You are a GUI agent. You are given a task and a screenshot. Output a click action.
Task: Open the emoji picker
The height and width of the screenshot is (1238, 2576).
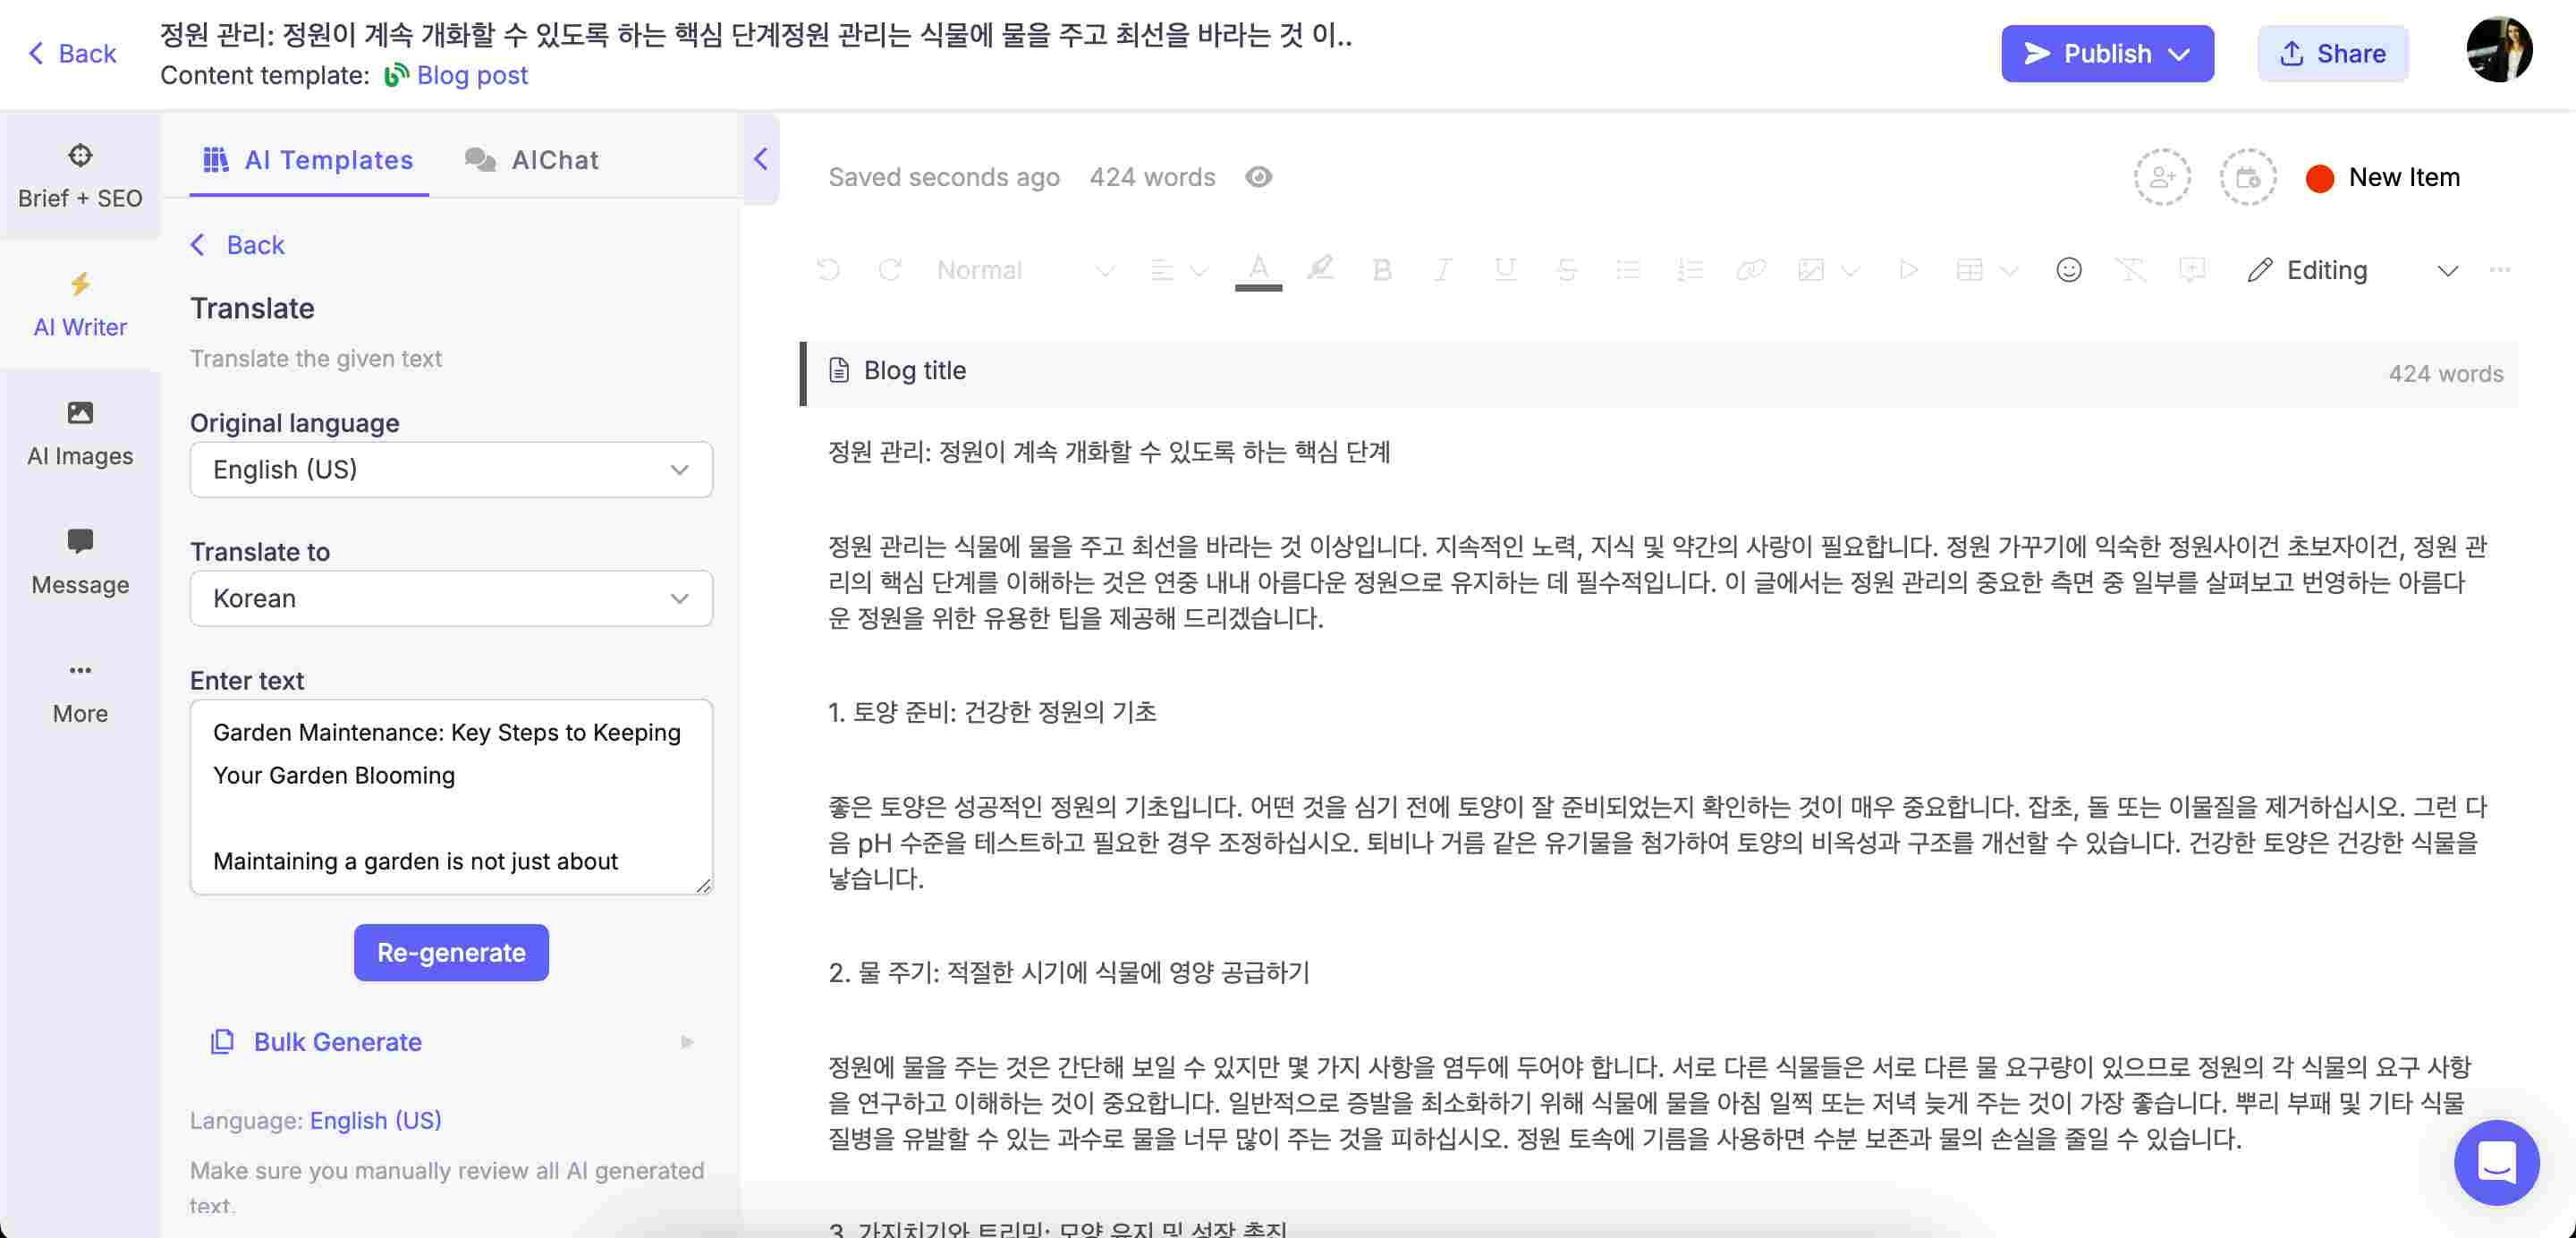[x=2068, y=270]
